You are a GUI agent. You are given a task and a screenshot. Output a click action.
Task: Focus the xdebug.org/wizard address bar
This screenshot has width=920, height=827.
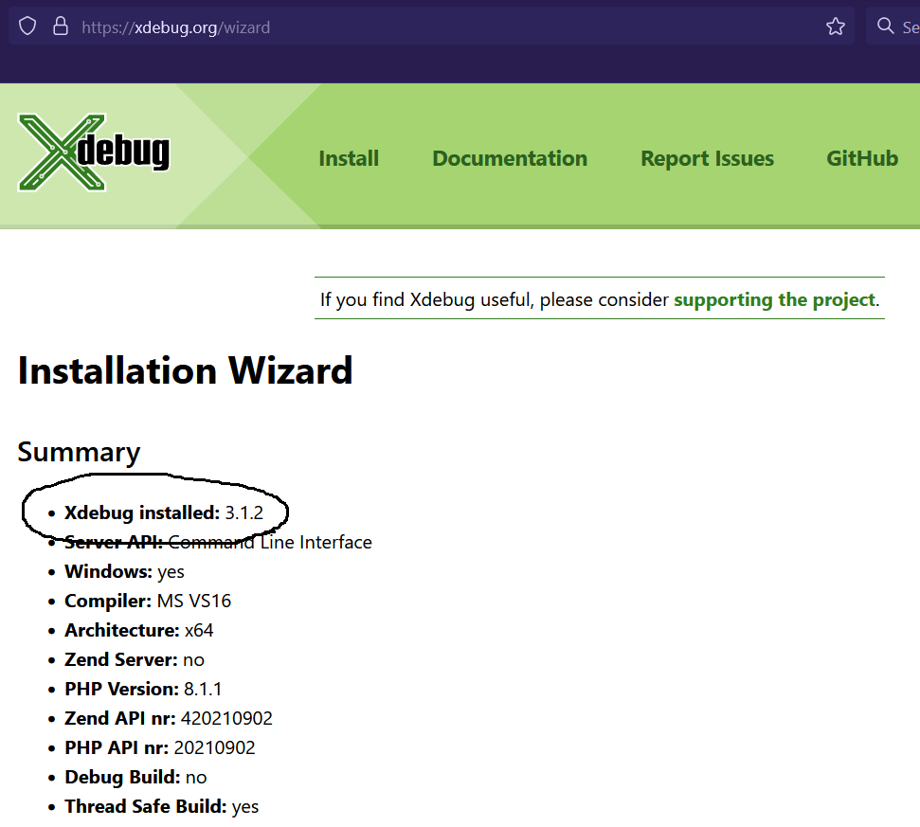pyautogui.click(x=431, y=27)
